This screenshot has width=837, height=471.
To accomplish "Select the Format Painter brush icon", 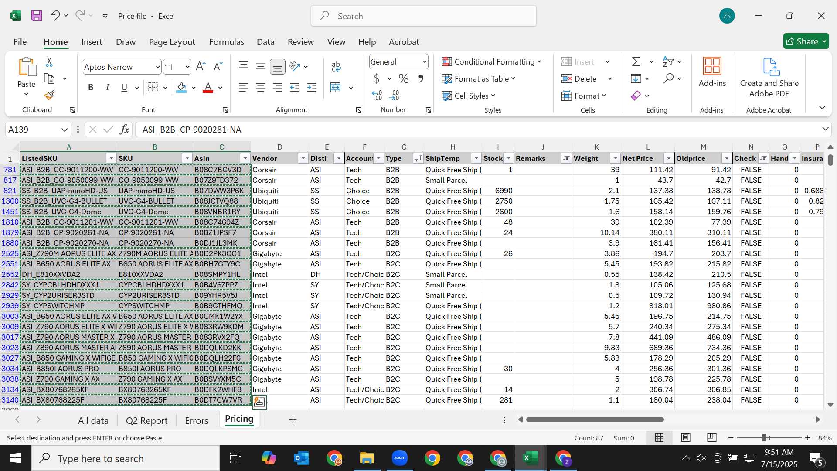I will click(49, 95).
